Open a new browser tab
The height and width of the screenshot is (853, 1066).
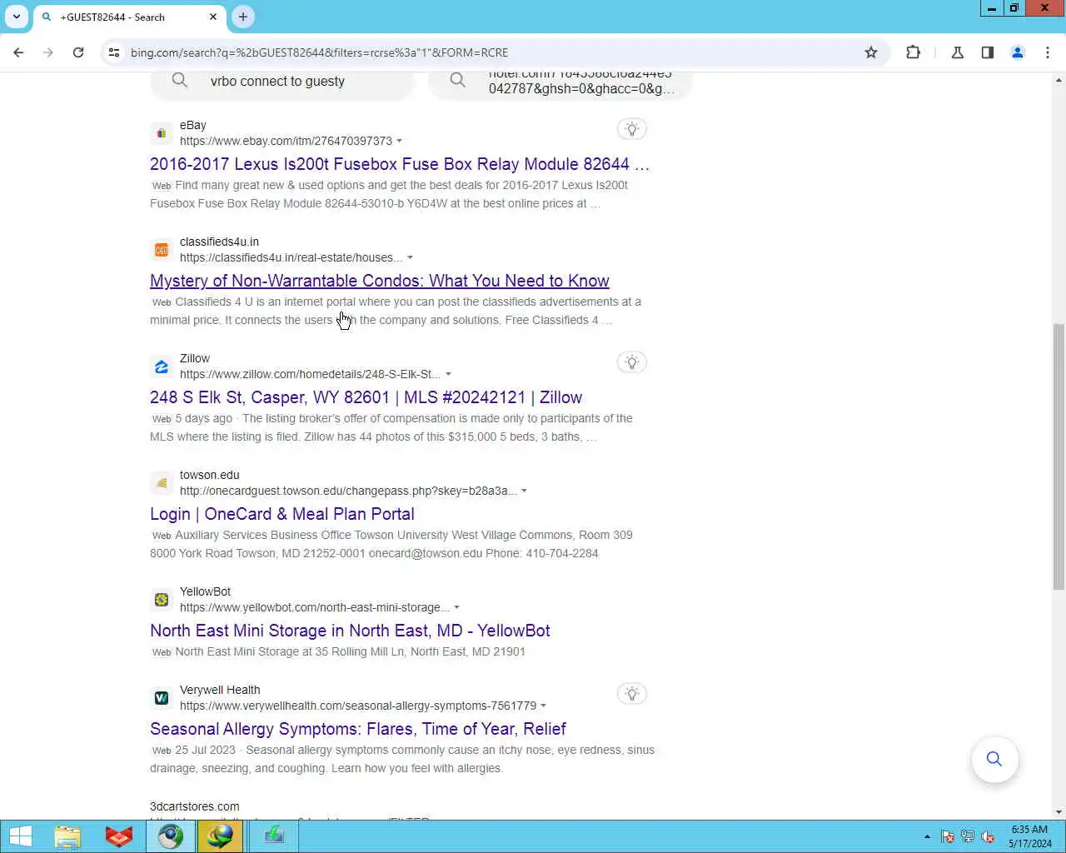tap(243, 17)
